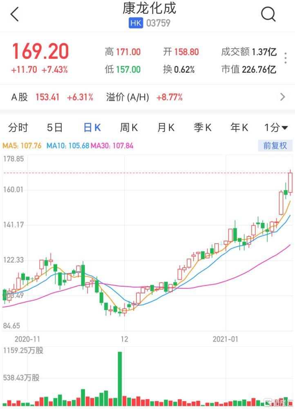Screen dimensions: 295x409
Task: Tap the latest red candlestick on the chart
Action: [291, 182]
